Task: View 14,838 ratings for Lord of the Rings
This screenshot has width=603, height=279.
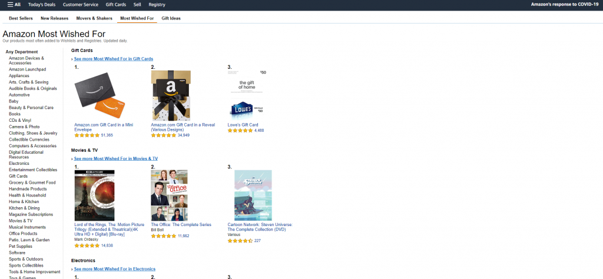Action: click(107, 245)
